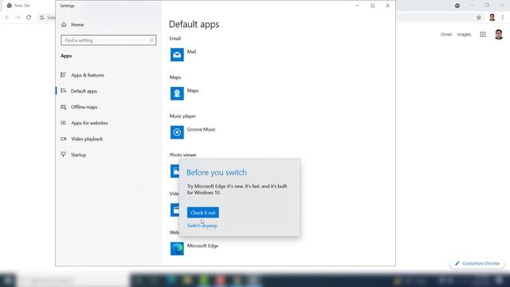The height and width of the screenshot is (287, 510).
Task: Maximize the Settings window
Action: (373, 6)
